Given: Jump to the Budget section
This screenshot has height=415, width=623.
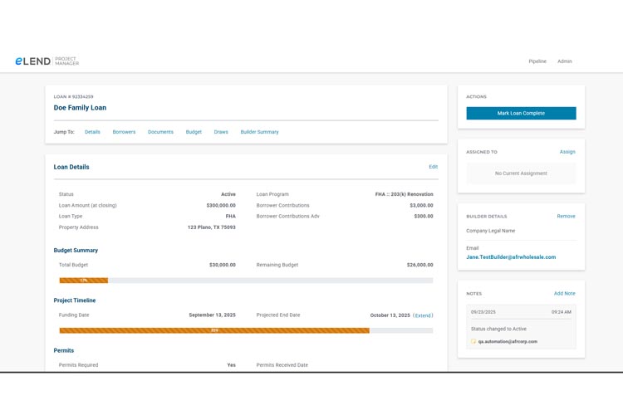Looking at the screenshot, I should pos(194,132).
